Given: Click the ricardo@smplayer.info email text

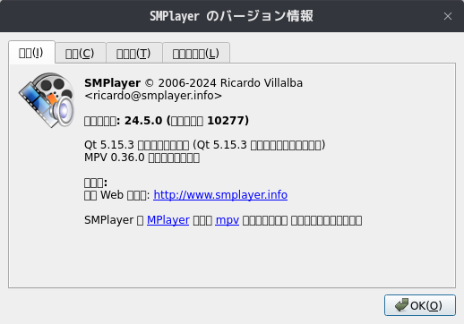Looking at the screenshot, I should [x=153, y=96].
